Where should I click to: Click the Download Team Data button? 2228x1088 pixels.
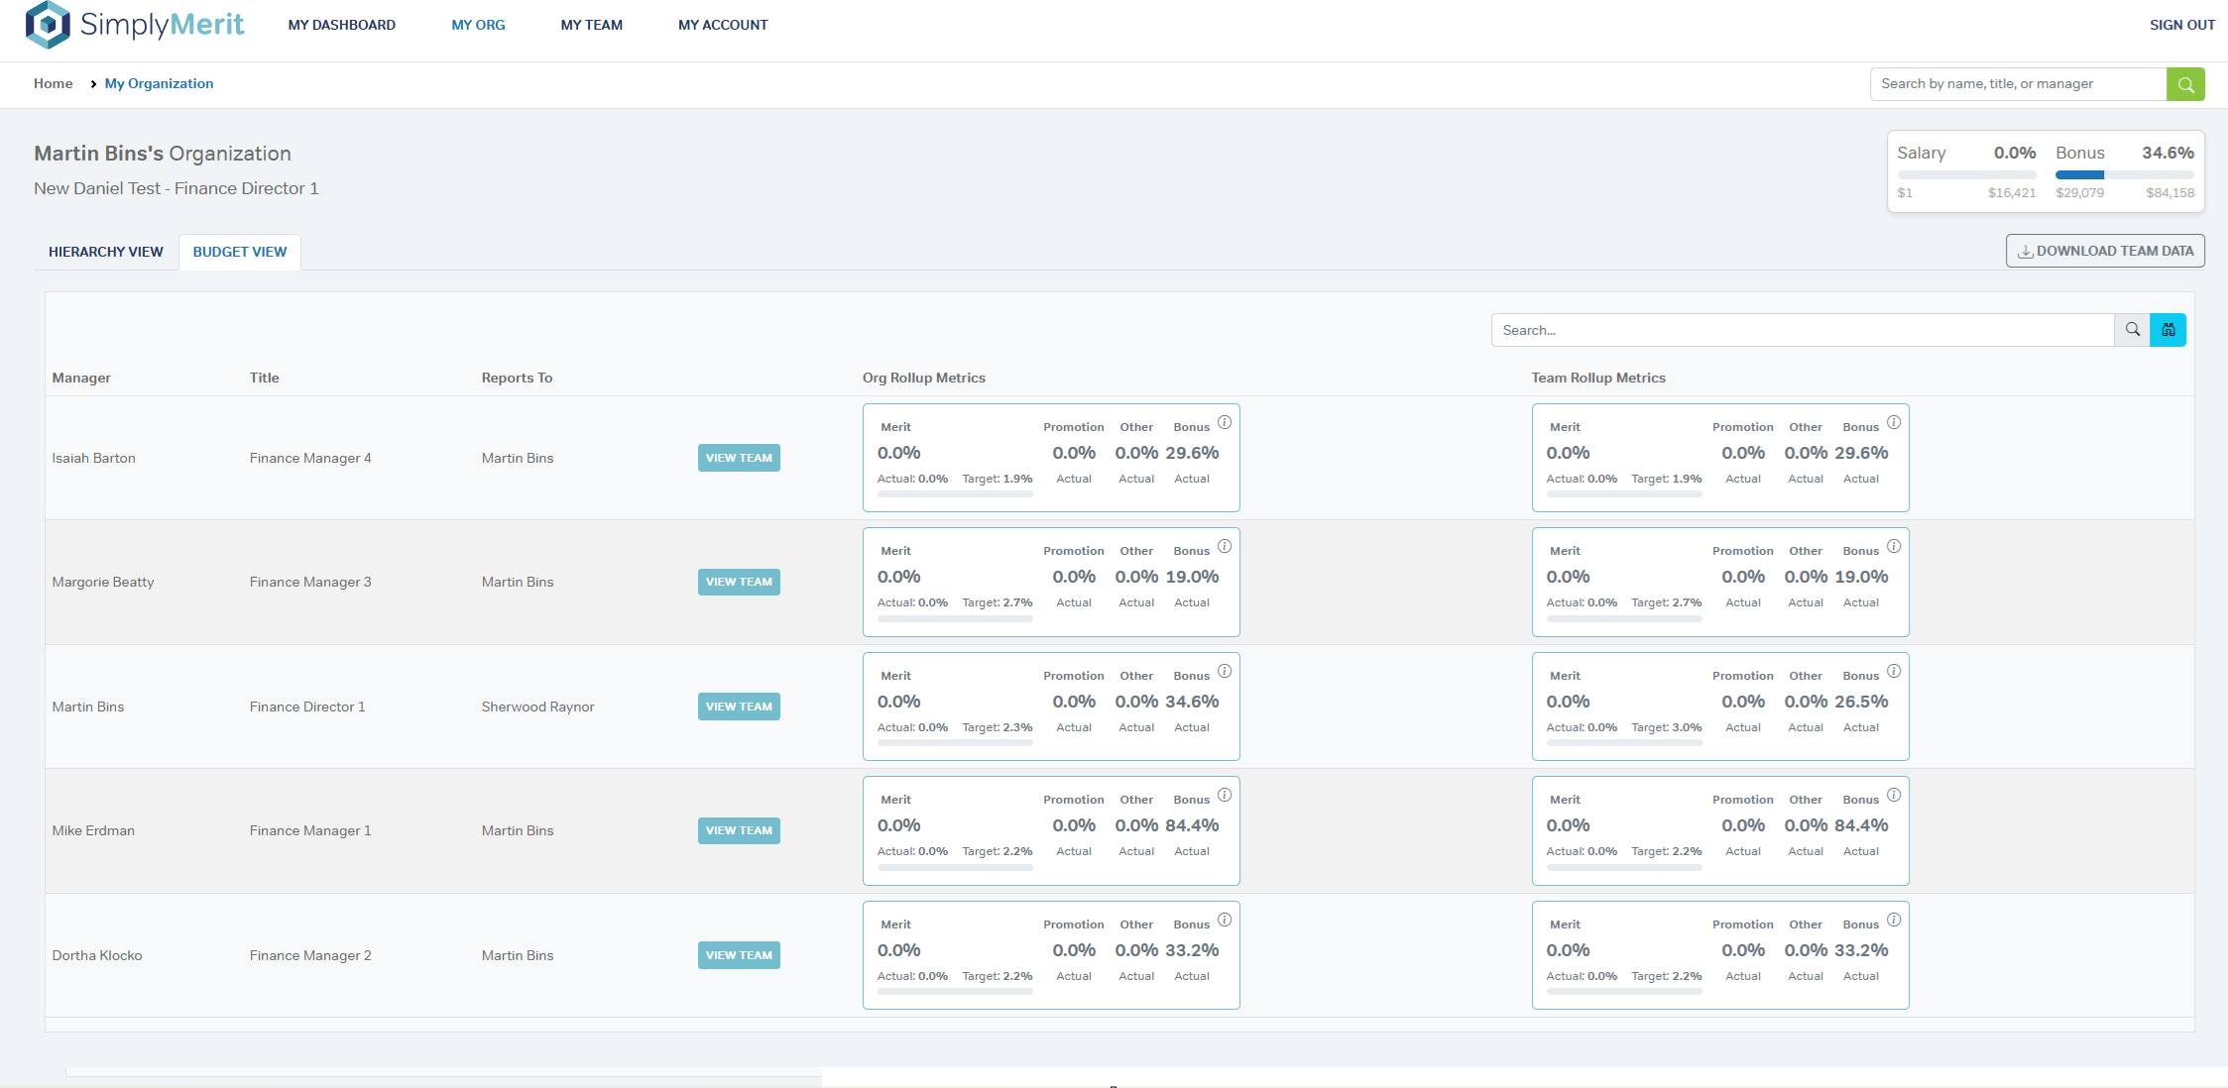click(2105, 251)
